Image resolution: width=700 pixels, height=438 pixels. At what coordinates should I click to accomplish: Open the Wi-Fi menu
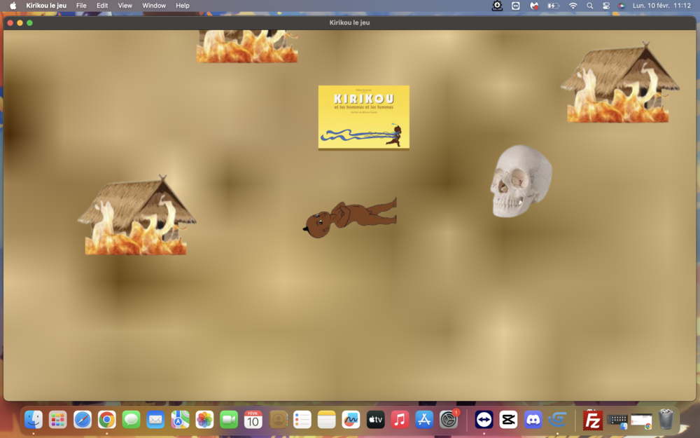[x=573, y=6]
